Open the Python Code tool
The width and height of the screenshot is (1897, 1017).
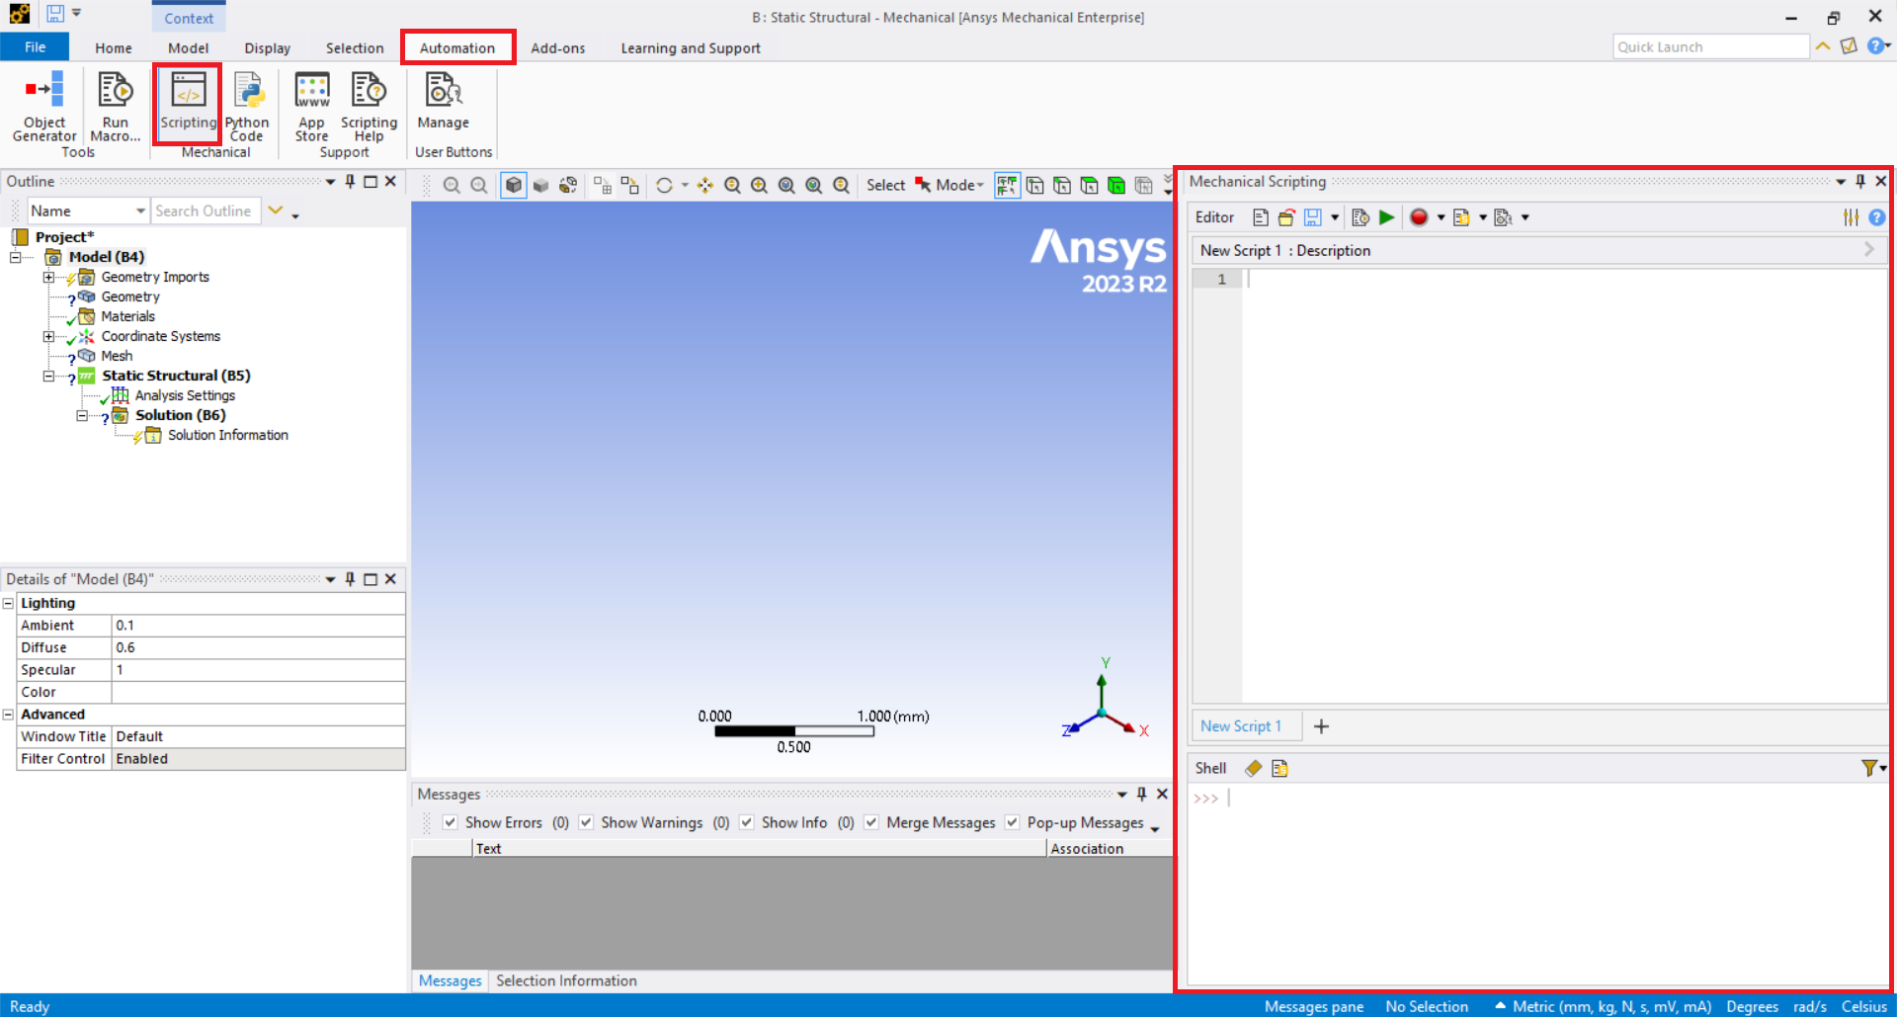pos(247,106)
